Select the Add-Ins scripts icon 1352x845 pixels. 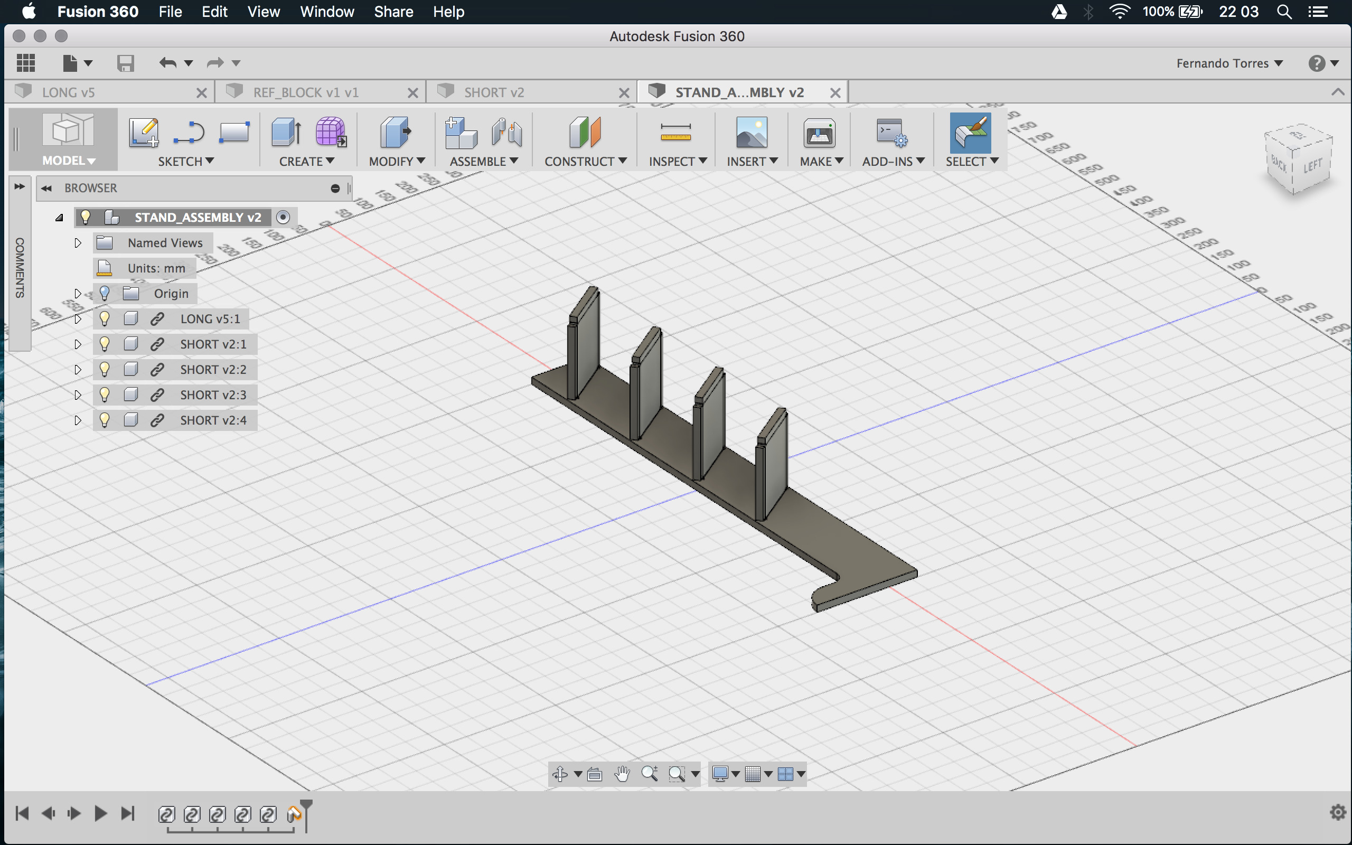pyautogui.click(x=892, y=133)
